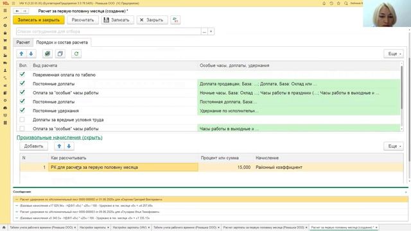Click Добавить to add accrual
Screen dimensions: 411x231
coord(33,146)
